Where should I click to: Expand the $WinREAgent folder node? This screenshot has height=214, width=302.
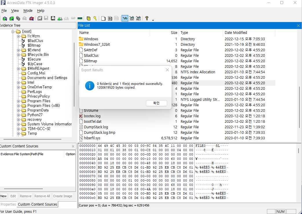(x=18, y=69)
